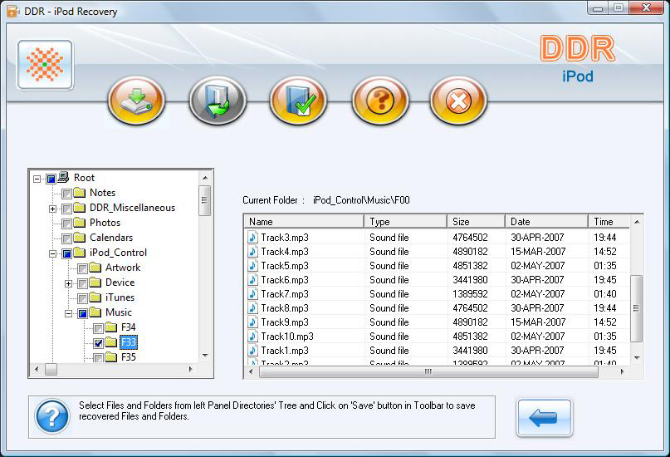Select the Track4.mp3 file name
670x457 pixels.
[x=285, y=252]
